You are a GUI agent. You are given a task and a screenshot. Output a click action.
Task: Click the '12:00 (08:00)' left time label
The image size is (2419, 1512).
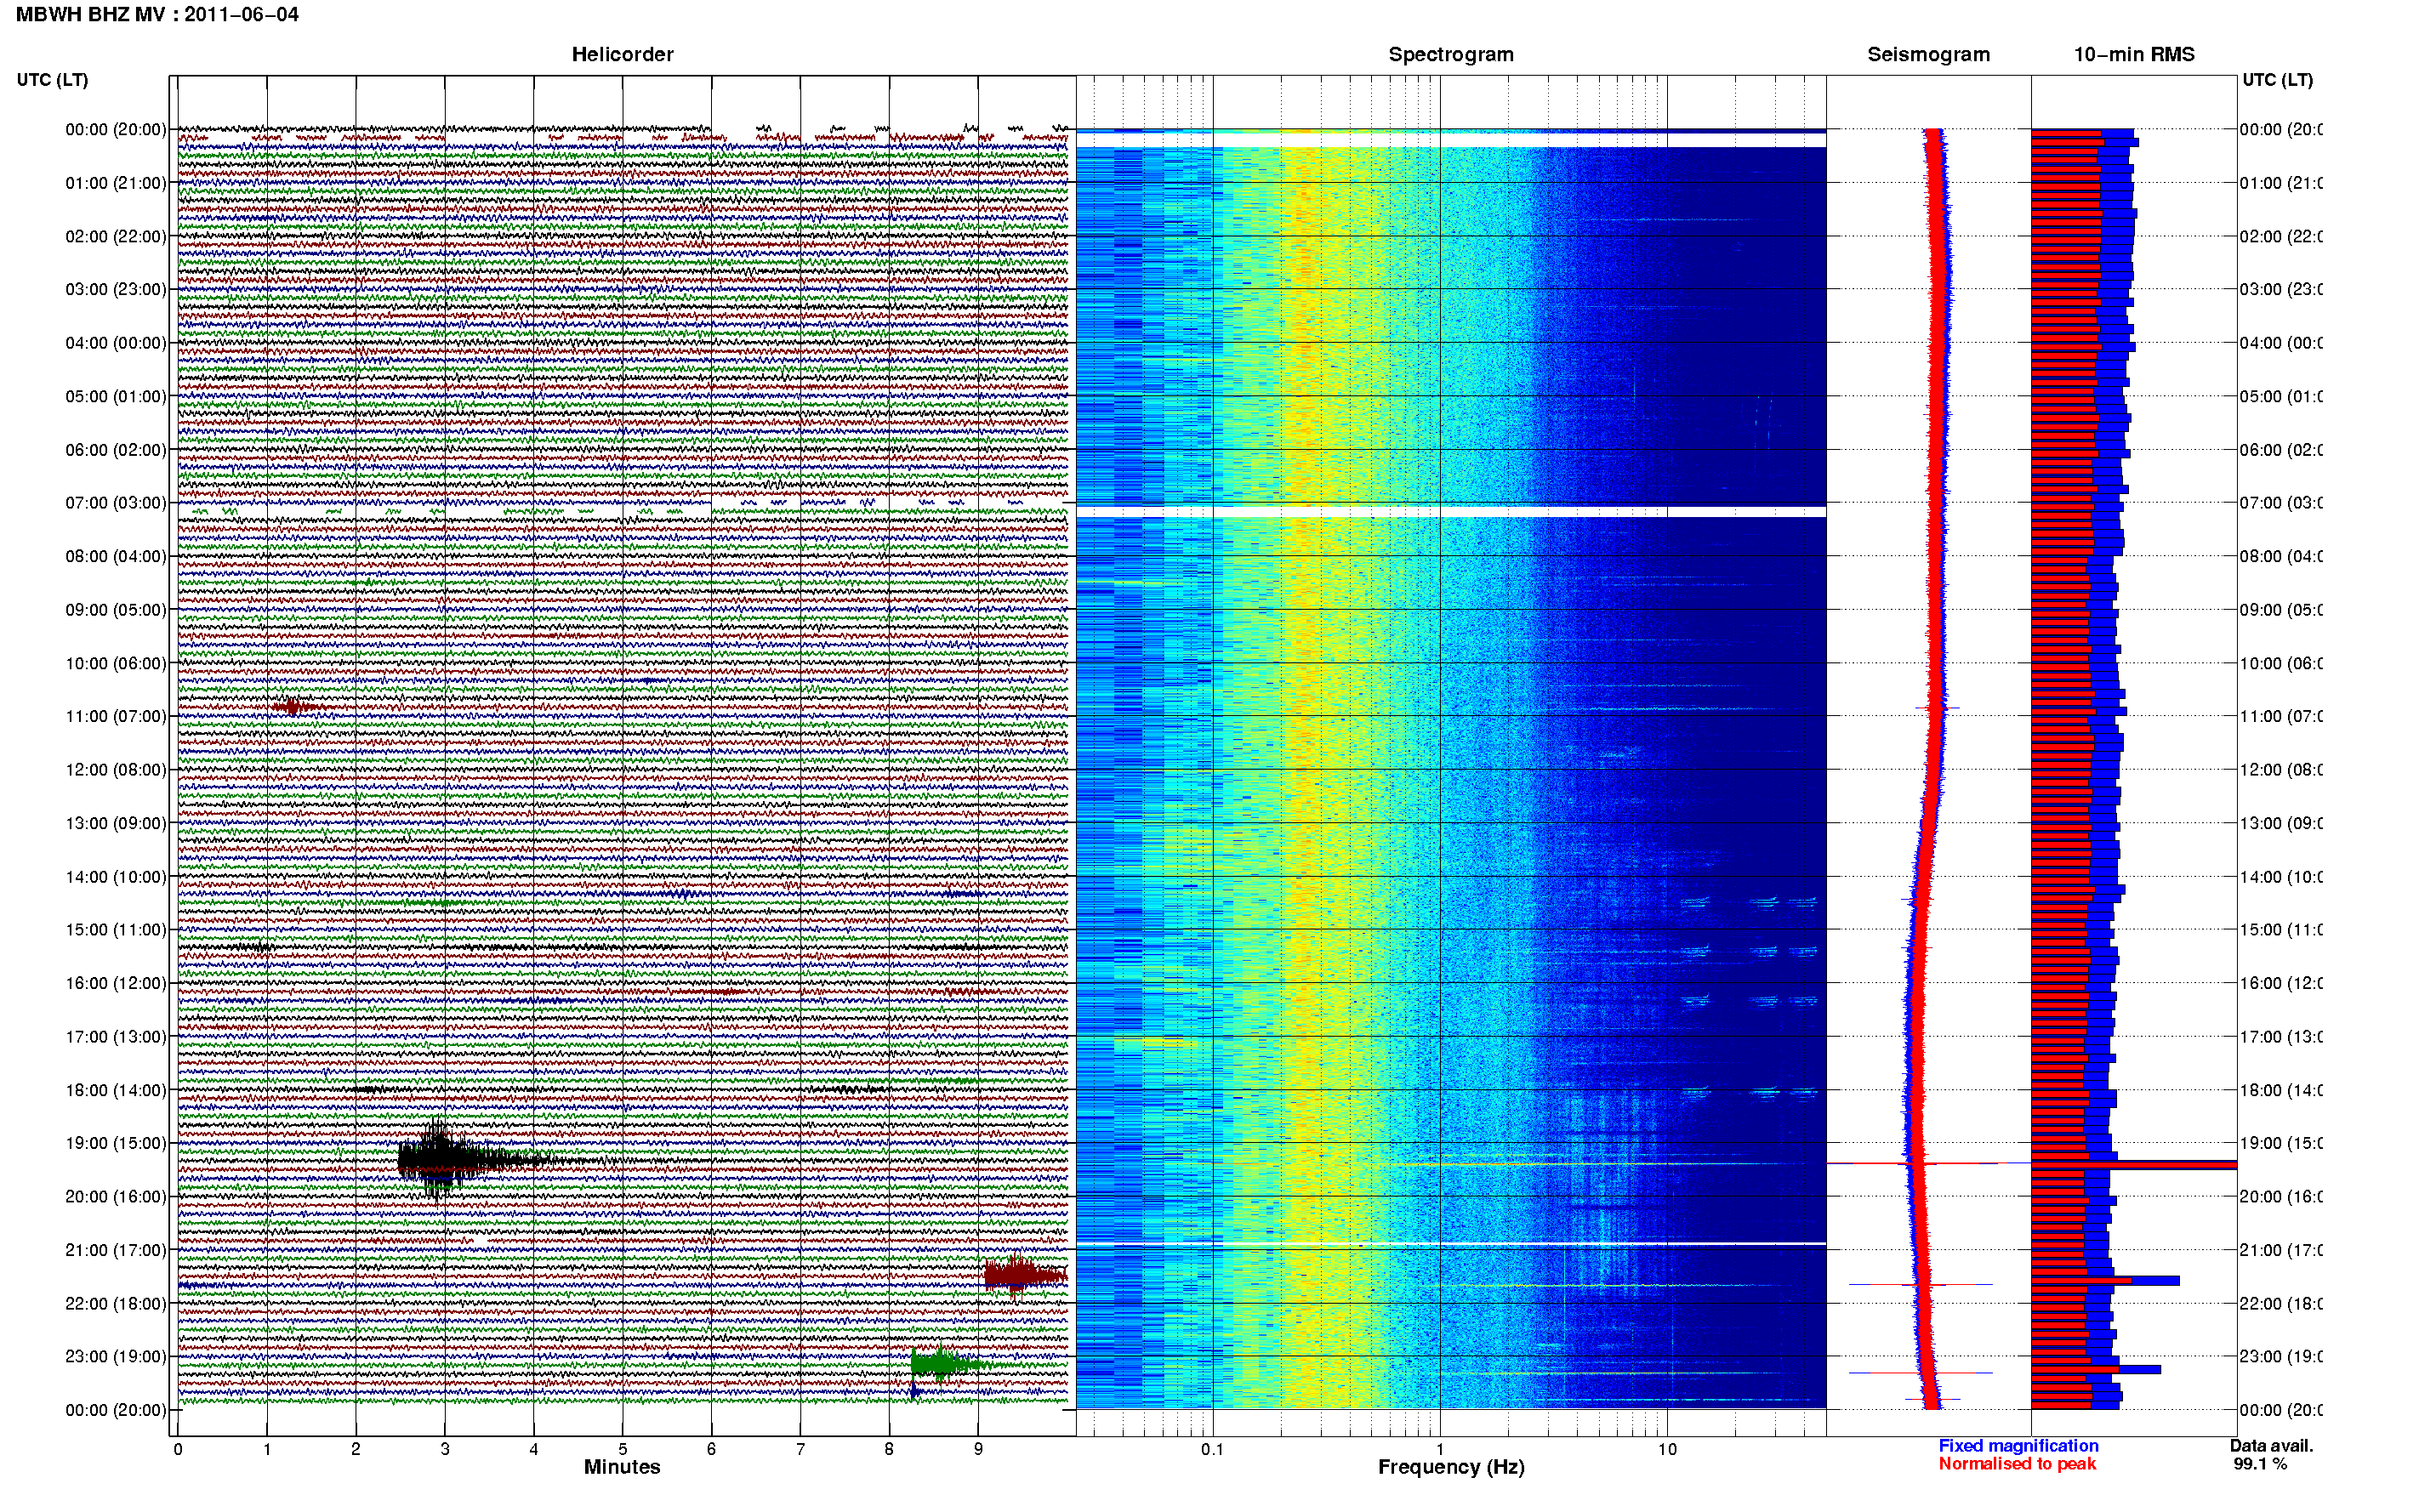point(116,770)
